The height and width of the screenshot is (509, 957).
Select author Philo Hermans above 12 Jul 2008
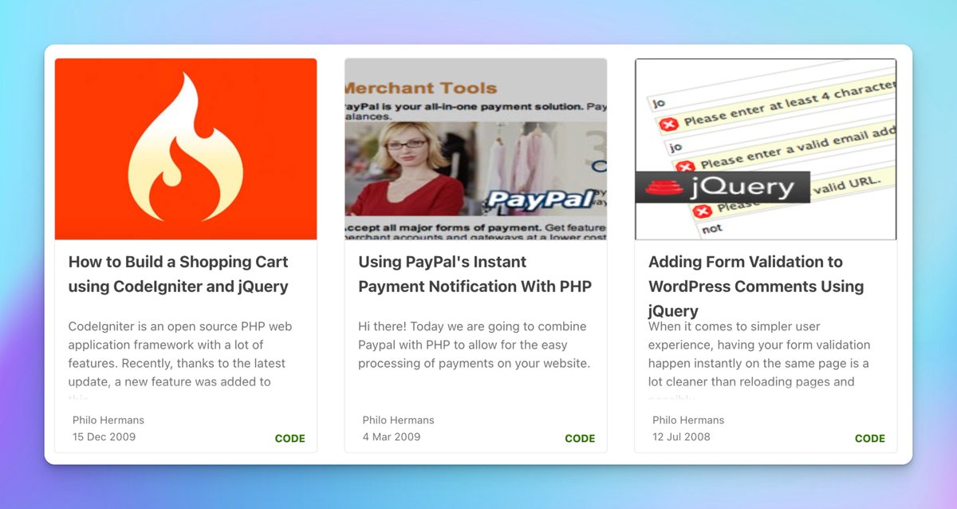coord(688,420)
